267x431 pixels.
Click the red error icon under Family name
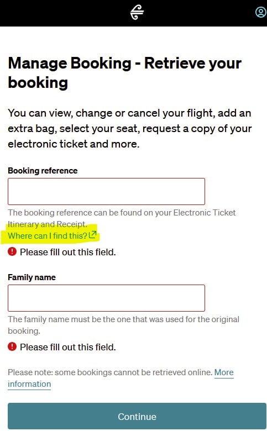click(x=12, y=346)
